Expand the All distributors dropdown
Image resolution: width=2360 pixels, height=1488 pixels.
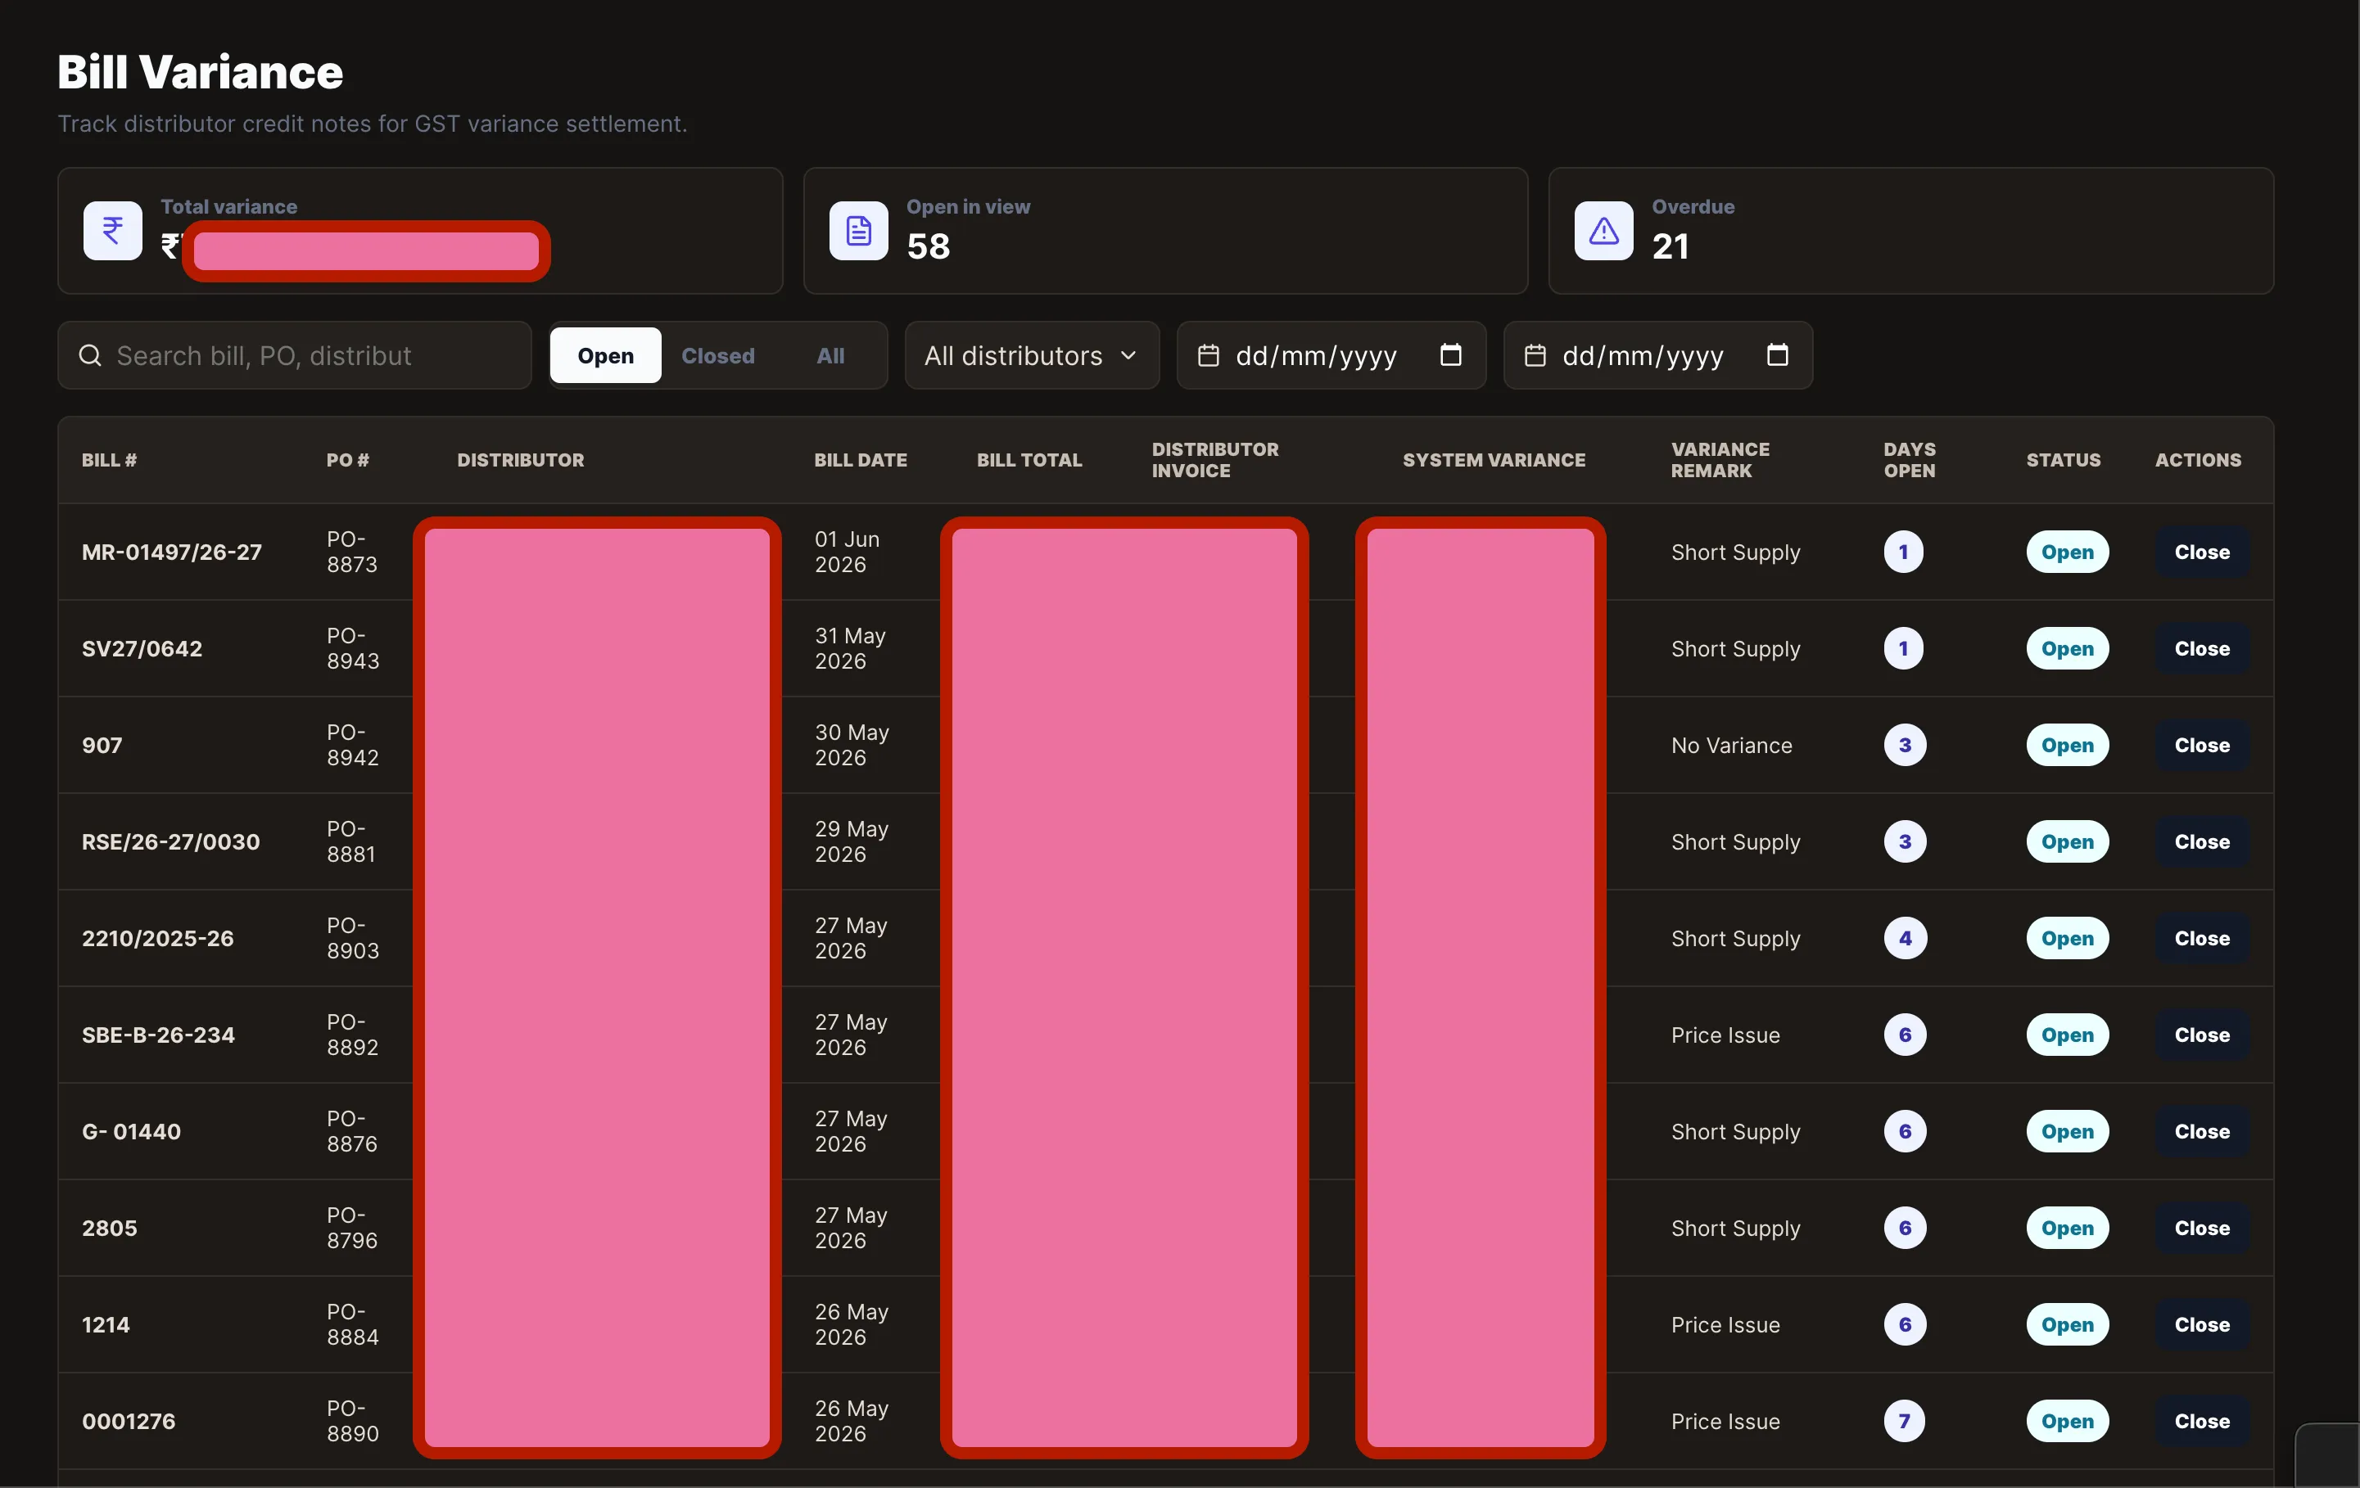(x=1031, y=355)
